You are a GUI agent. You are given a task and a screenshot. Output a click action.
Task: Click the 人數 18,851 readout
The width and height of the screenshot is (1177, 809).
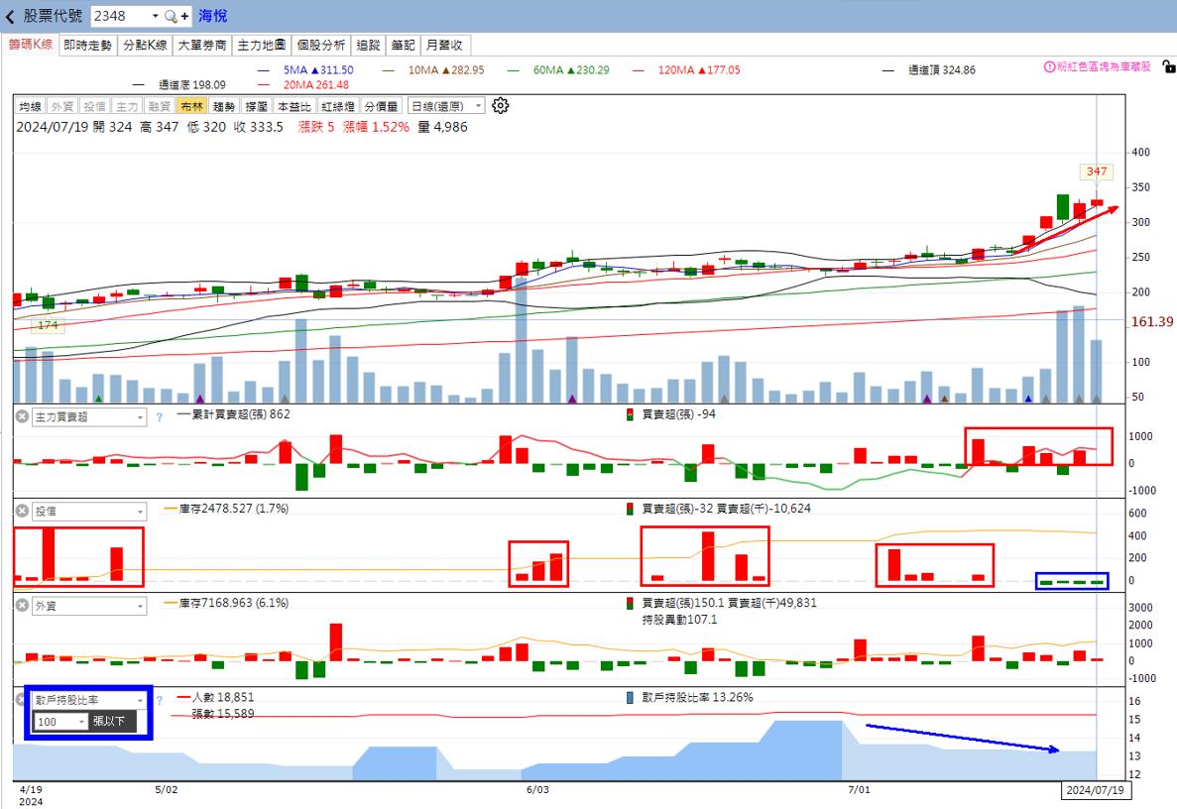coord(216,697)
